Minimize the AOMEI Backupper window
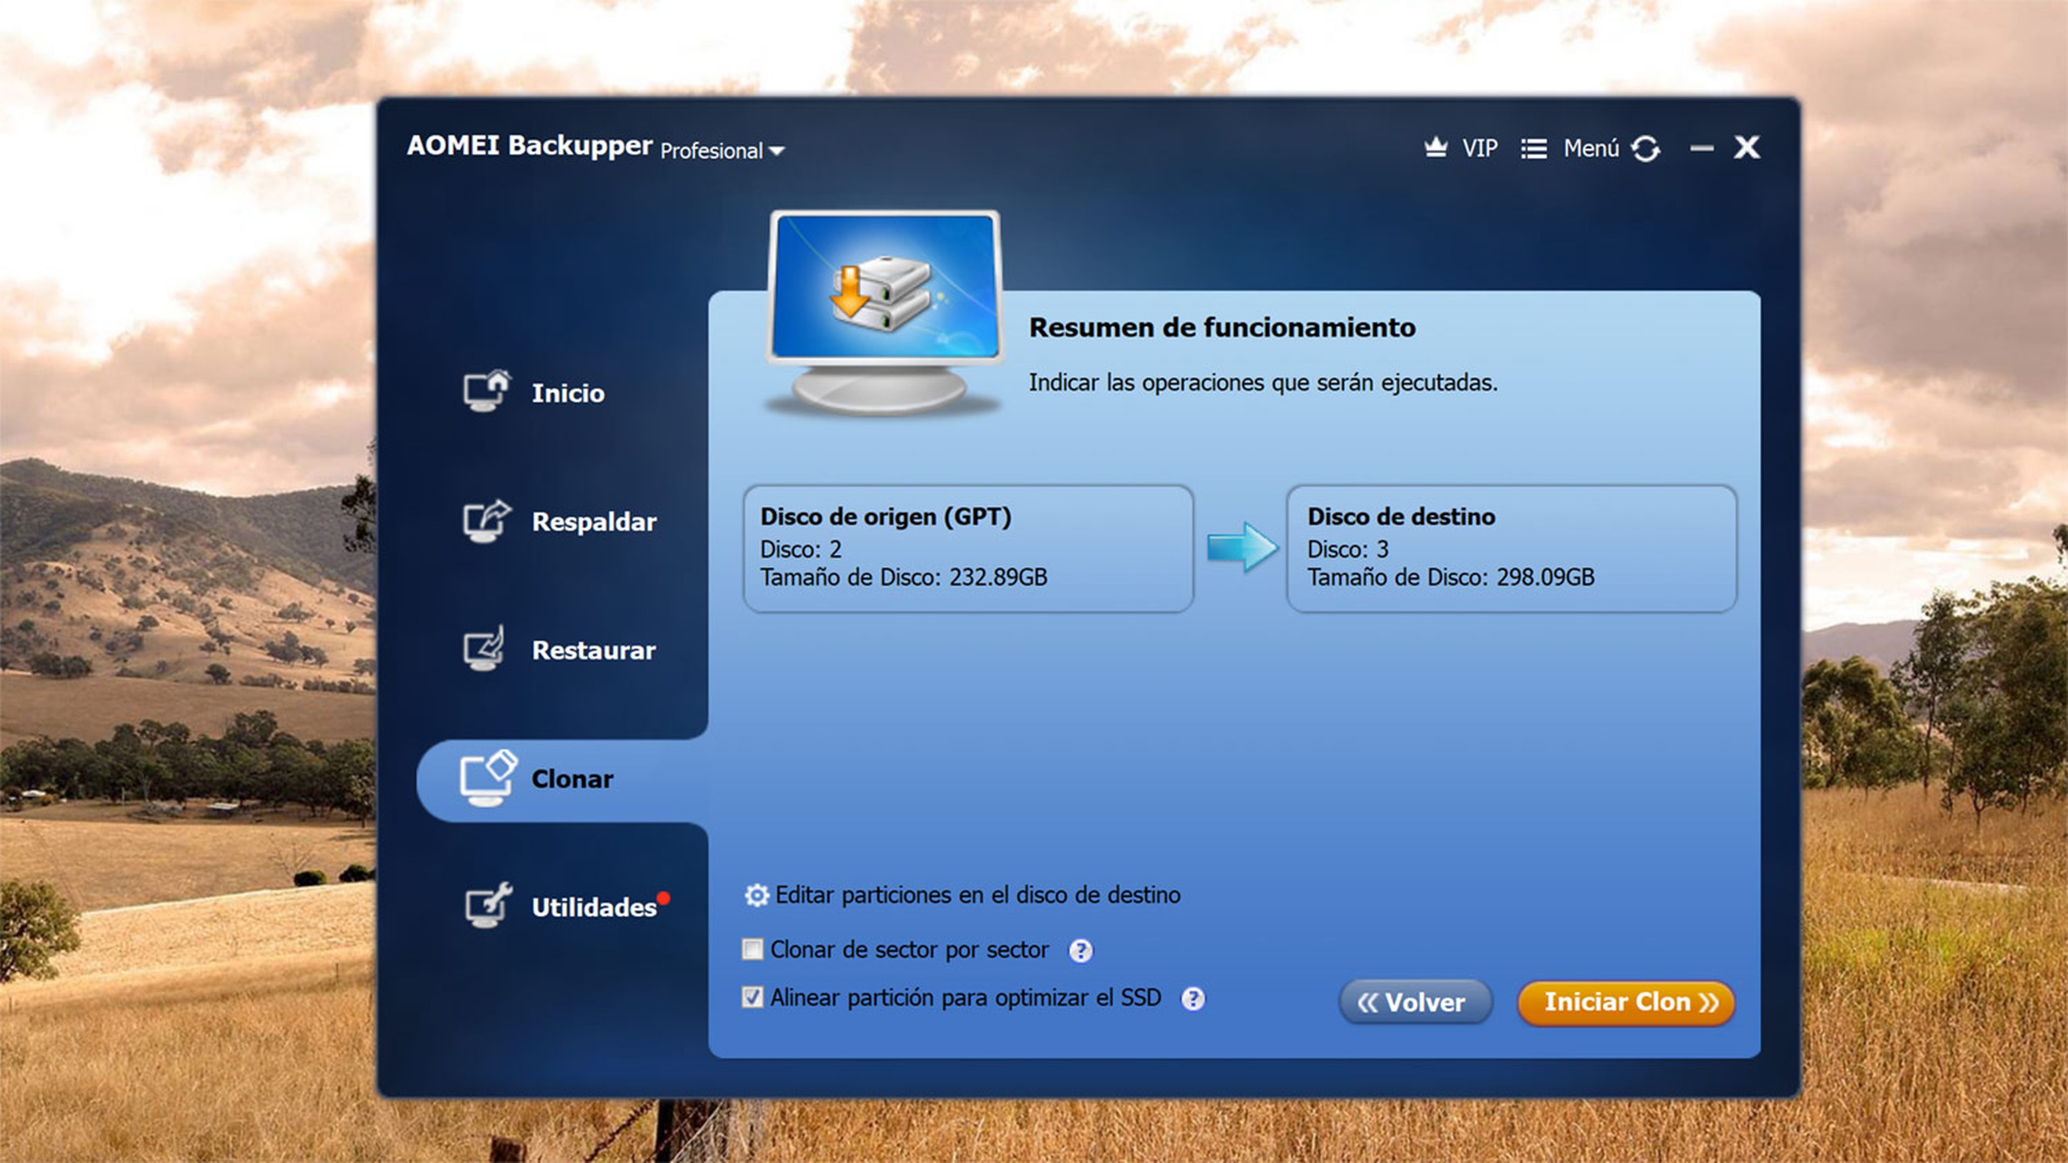The image size is (2068, 1163). click(x=1701, y=149)
